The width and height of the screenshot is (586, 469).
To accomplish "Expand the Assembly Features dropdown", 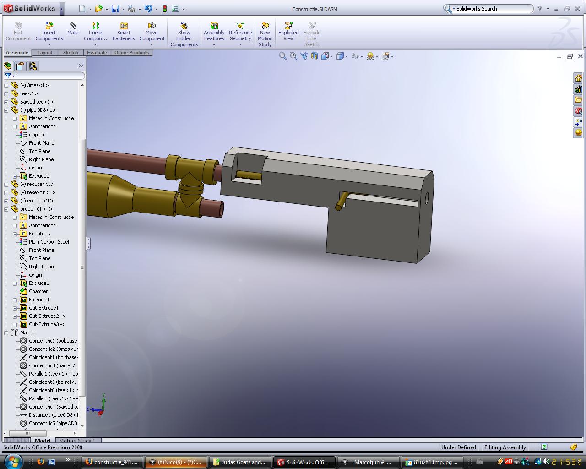I will (x=214, y=44).
